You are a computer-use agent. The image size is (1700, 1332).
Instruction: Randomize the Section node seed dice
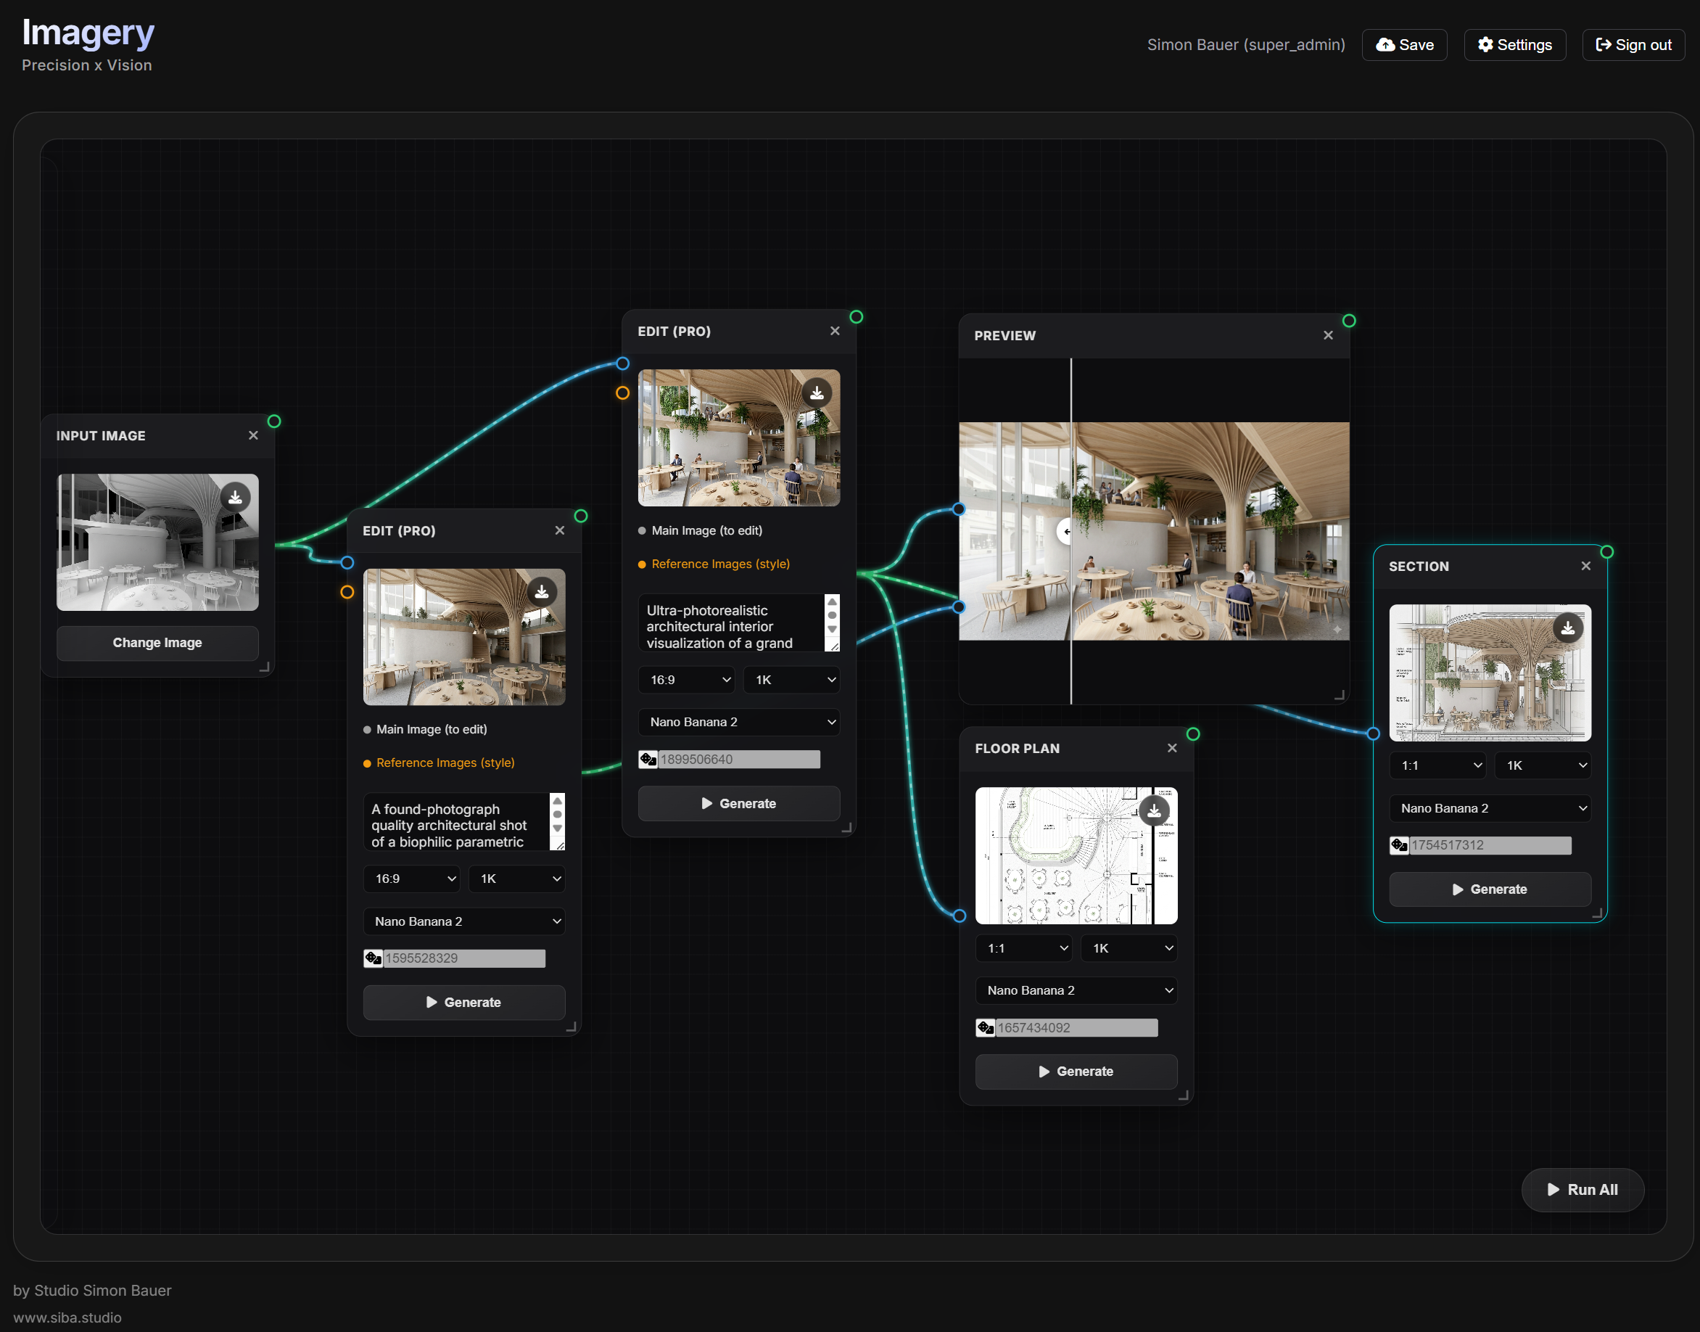[1399, 845]
